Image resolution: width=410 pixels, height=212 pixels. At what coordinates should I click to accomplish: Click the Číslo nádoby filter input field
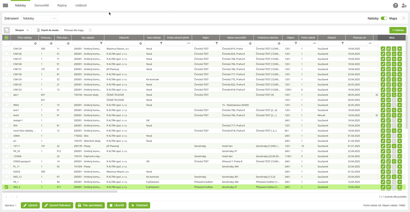coord(22,43)
